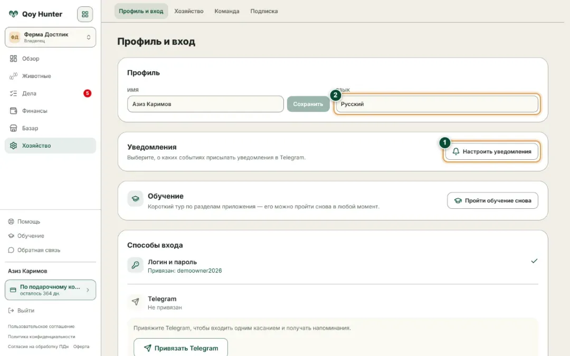Click the lifebuoy icon next to Помощь
Image resolution: width=570 pixels, height=356 pixels.
11,222
